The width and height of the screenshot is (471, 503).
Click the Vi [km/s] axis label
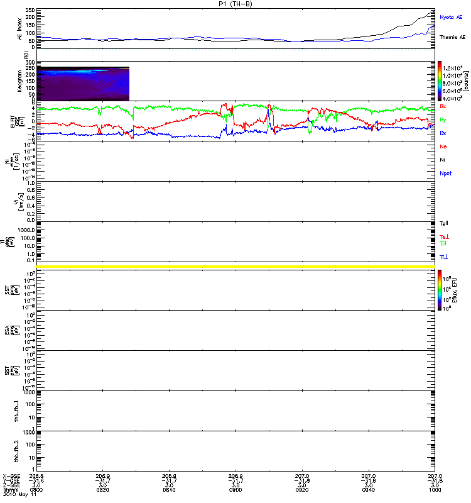(x=19, y=201)
